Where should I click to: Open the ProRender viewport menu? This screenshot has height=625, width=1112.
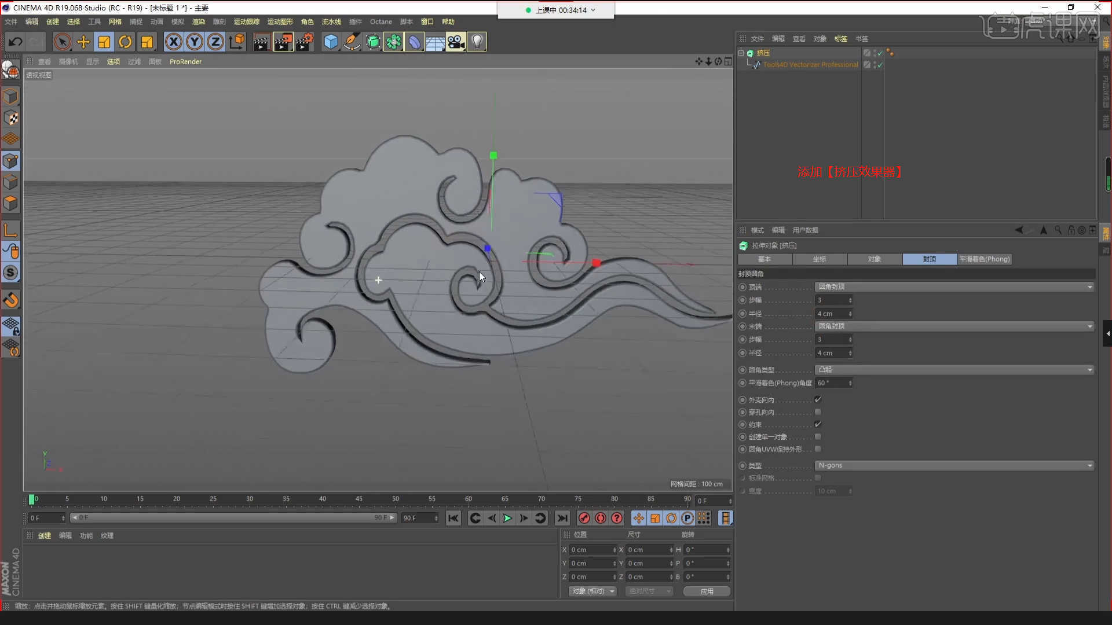tap(185, 61)
